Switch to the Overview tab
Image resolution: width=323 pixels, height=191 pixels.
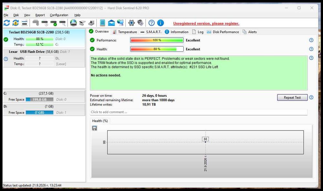tap(99, 32)
